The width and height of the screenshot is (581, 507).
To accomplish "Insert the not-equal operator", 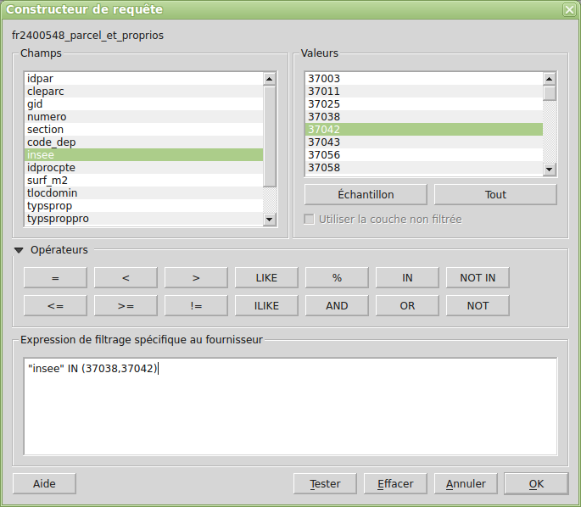I will pyautogui.click(x=196, y=305).
